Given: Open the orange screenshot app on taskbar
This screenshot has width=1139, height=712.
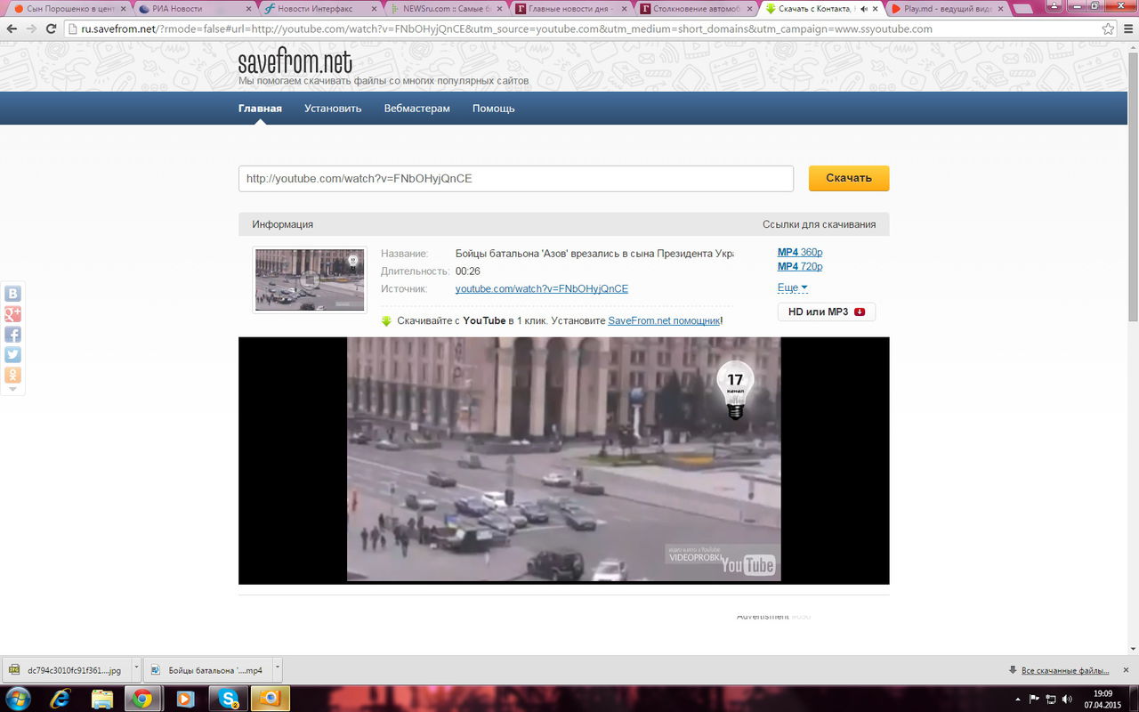Looking at the screenshot, I should [270, 699].
